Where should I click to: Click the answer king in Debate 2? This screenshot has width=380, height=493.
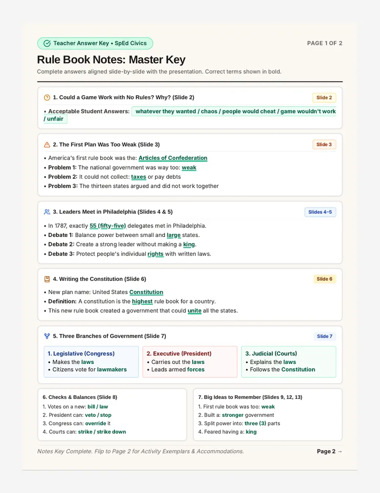pos(189,244)
